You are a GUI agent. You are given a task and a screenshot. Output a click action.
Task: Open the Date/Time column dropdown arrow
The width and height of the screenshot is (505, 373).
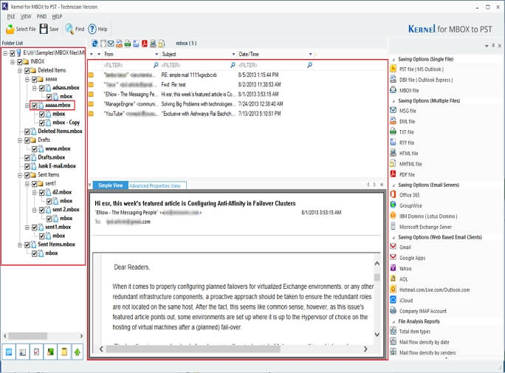pyautogui.click(x=311, y=54)
